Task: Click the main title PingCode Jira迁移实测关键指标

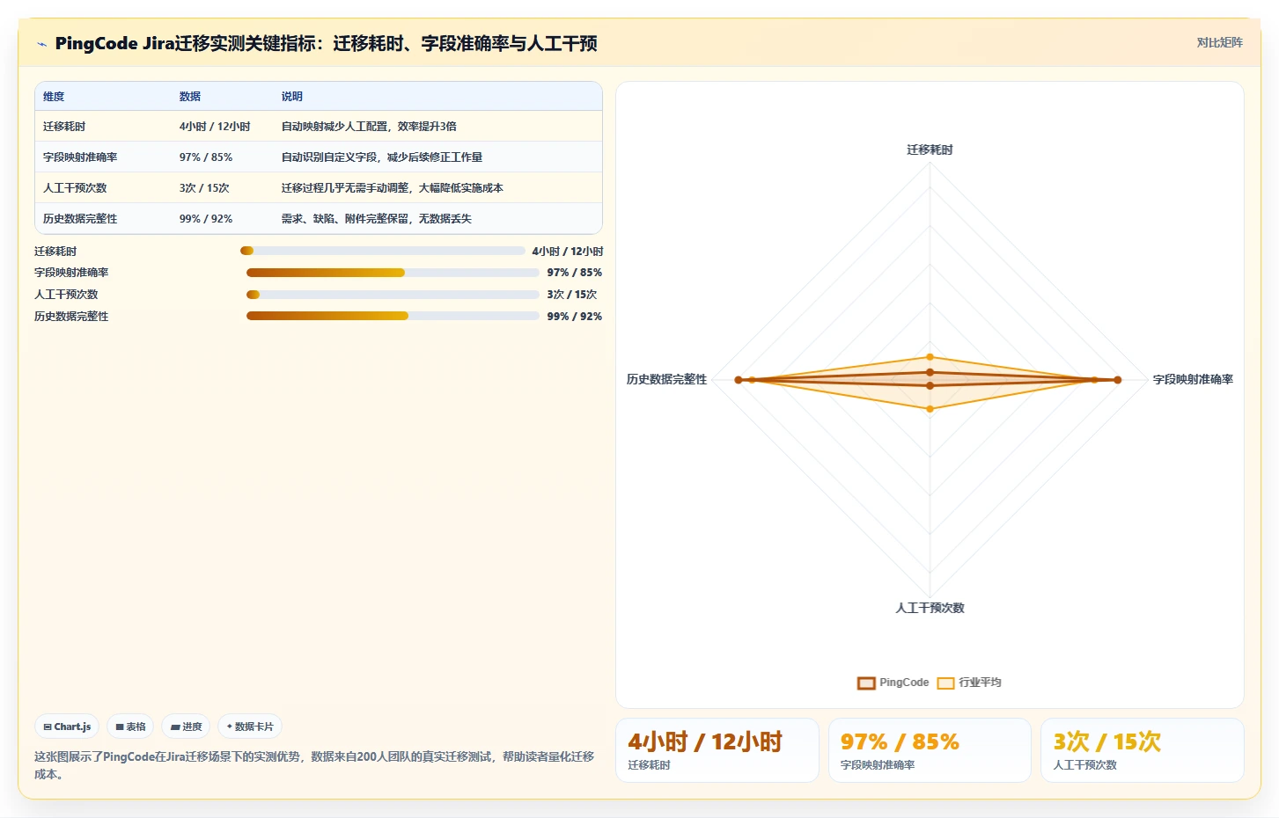Action: point(327,44)
